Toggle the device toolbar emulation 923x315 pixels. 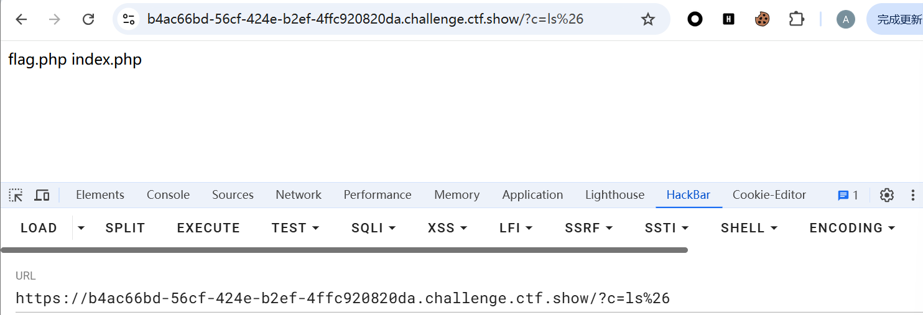pyautogui.click(x=42, y=195)
